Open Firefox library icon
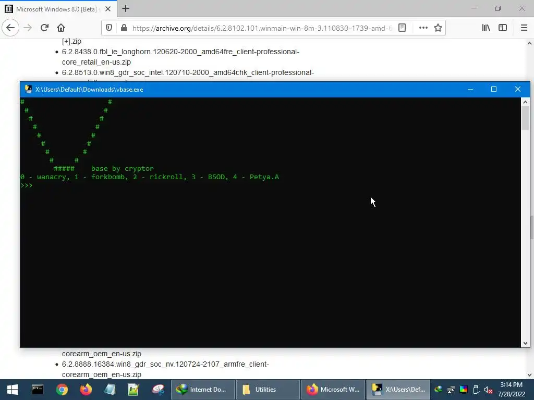The image size is (534, 400). (486, 28)
